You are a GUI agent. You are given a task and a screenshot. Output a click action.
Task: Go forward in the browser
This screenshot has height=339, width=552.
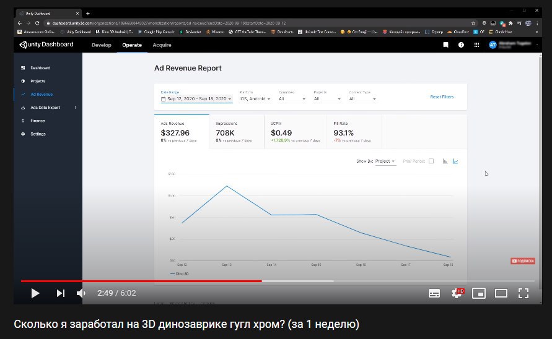pos(28,23)
